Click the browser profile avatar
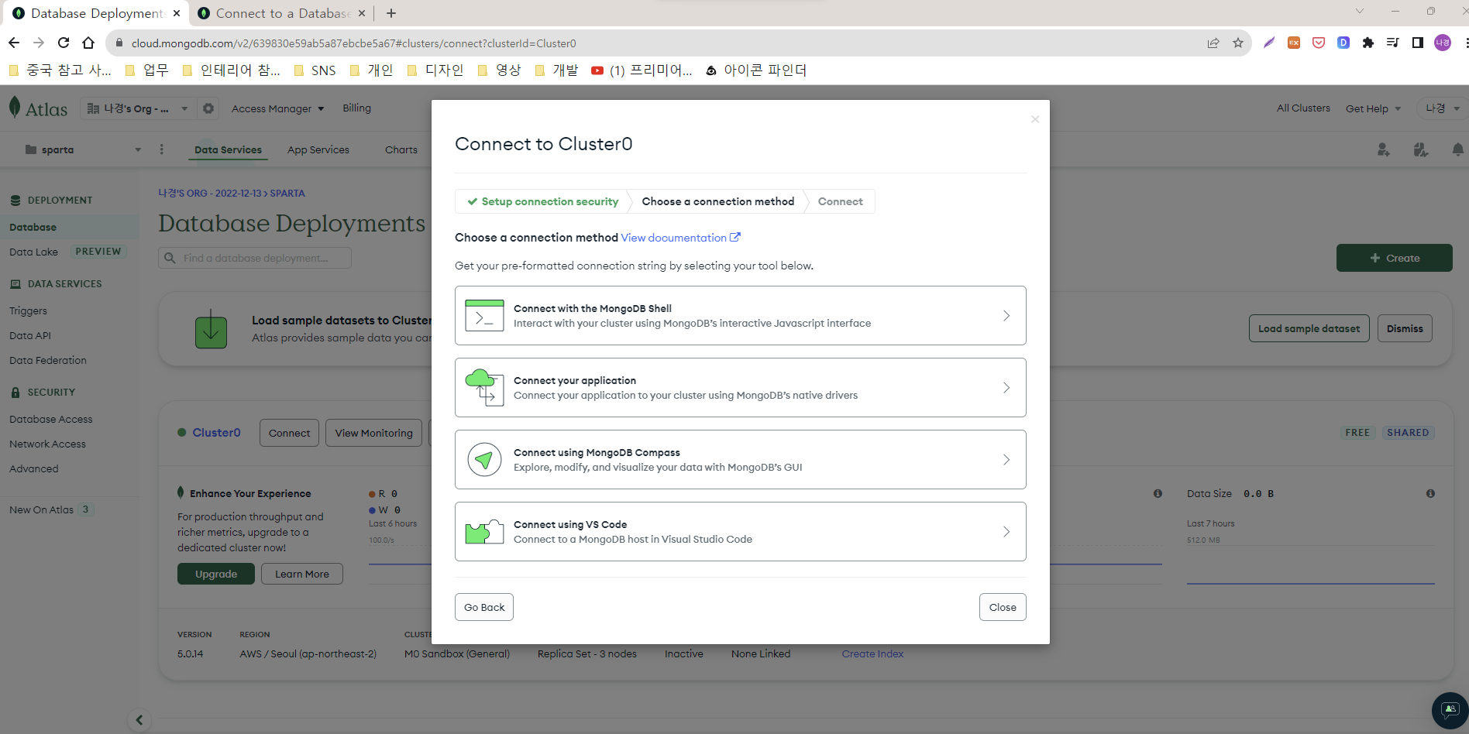This screenshot has height=734, width=1469. pos(1443,43)
